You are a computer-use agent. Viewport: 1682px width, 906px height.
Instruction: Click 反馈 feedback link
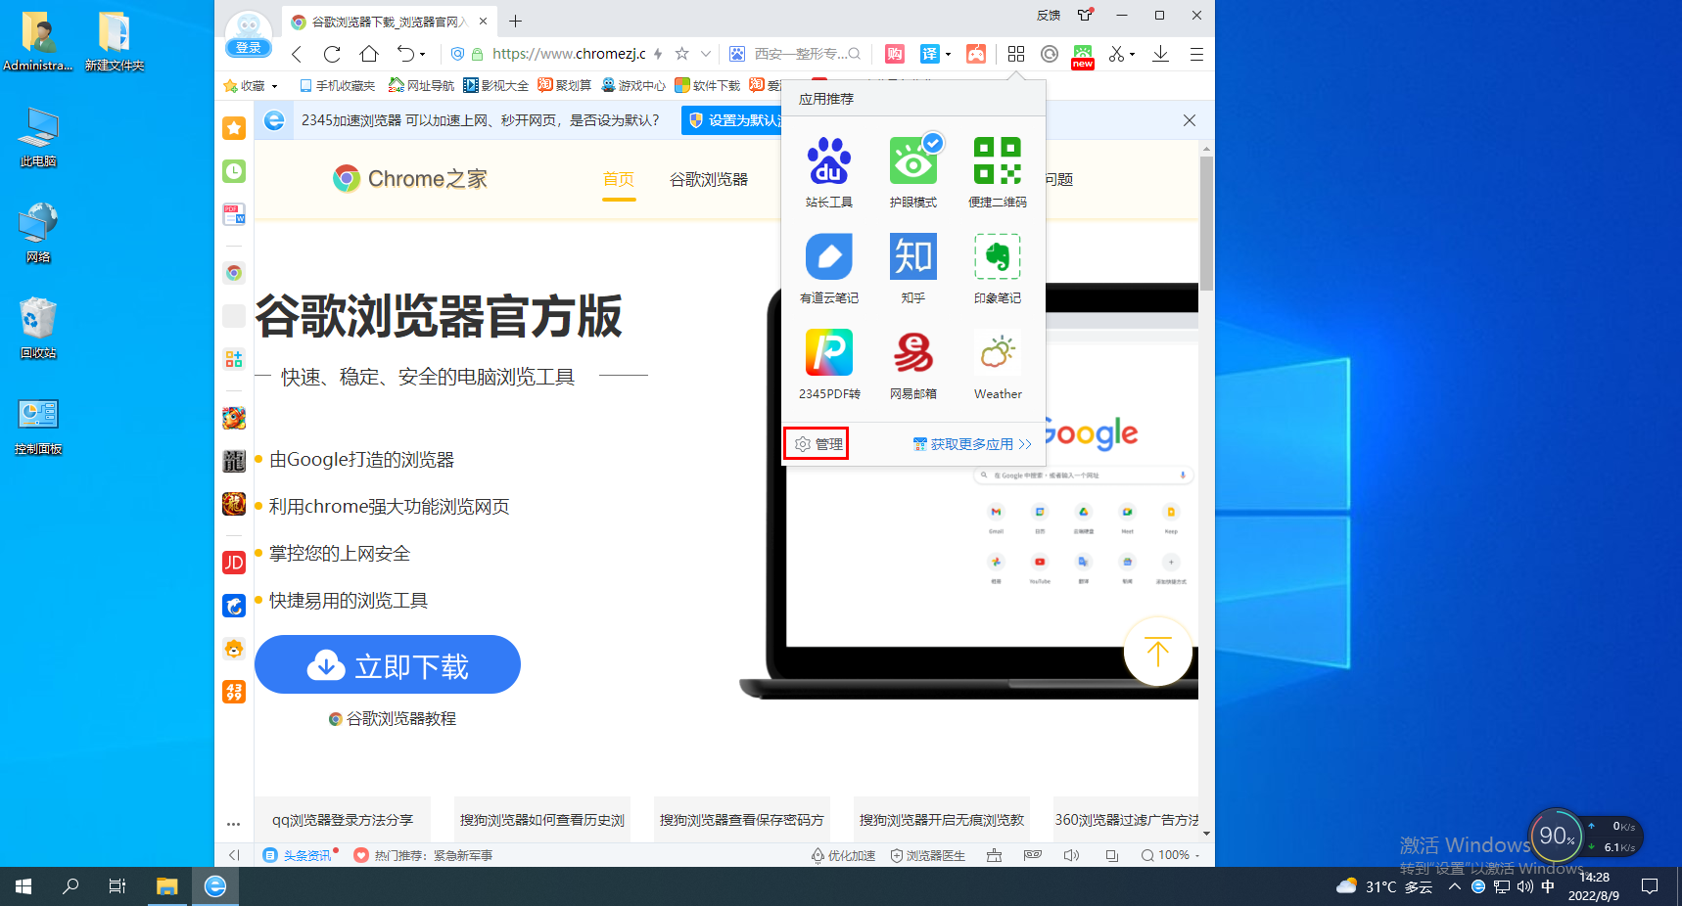pyautogui.click(x=1049, y=15)
